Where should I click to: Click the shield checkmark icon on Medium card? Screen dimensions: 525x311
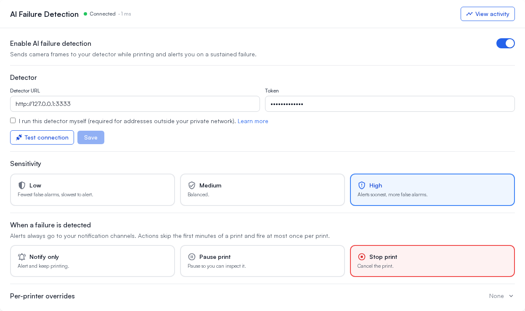pyautogui.click(x=192, y=185)
